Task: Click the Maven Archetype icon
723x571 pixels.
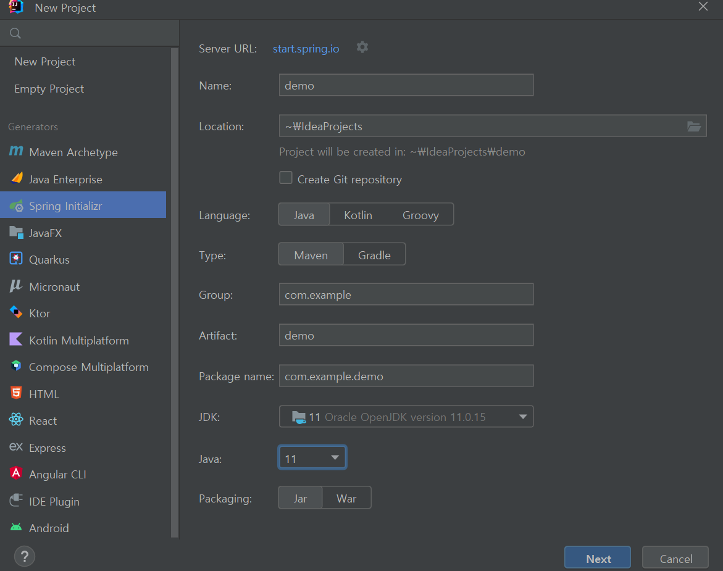Action: [x=16, y=151]
